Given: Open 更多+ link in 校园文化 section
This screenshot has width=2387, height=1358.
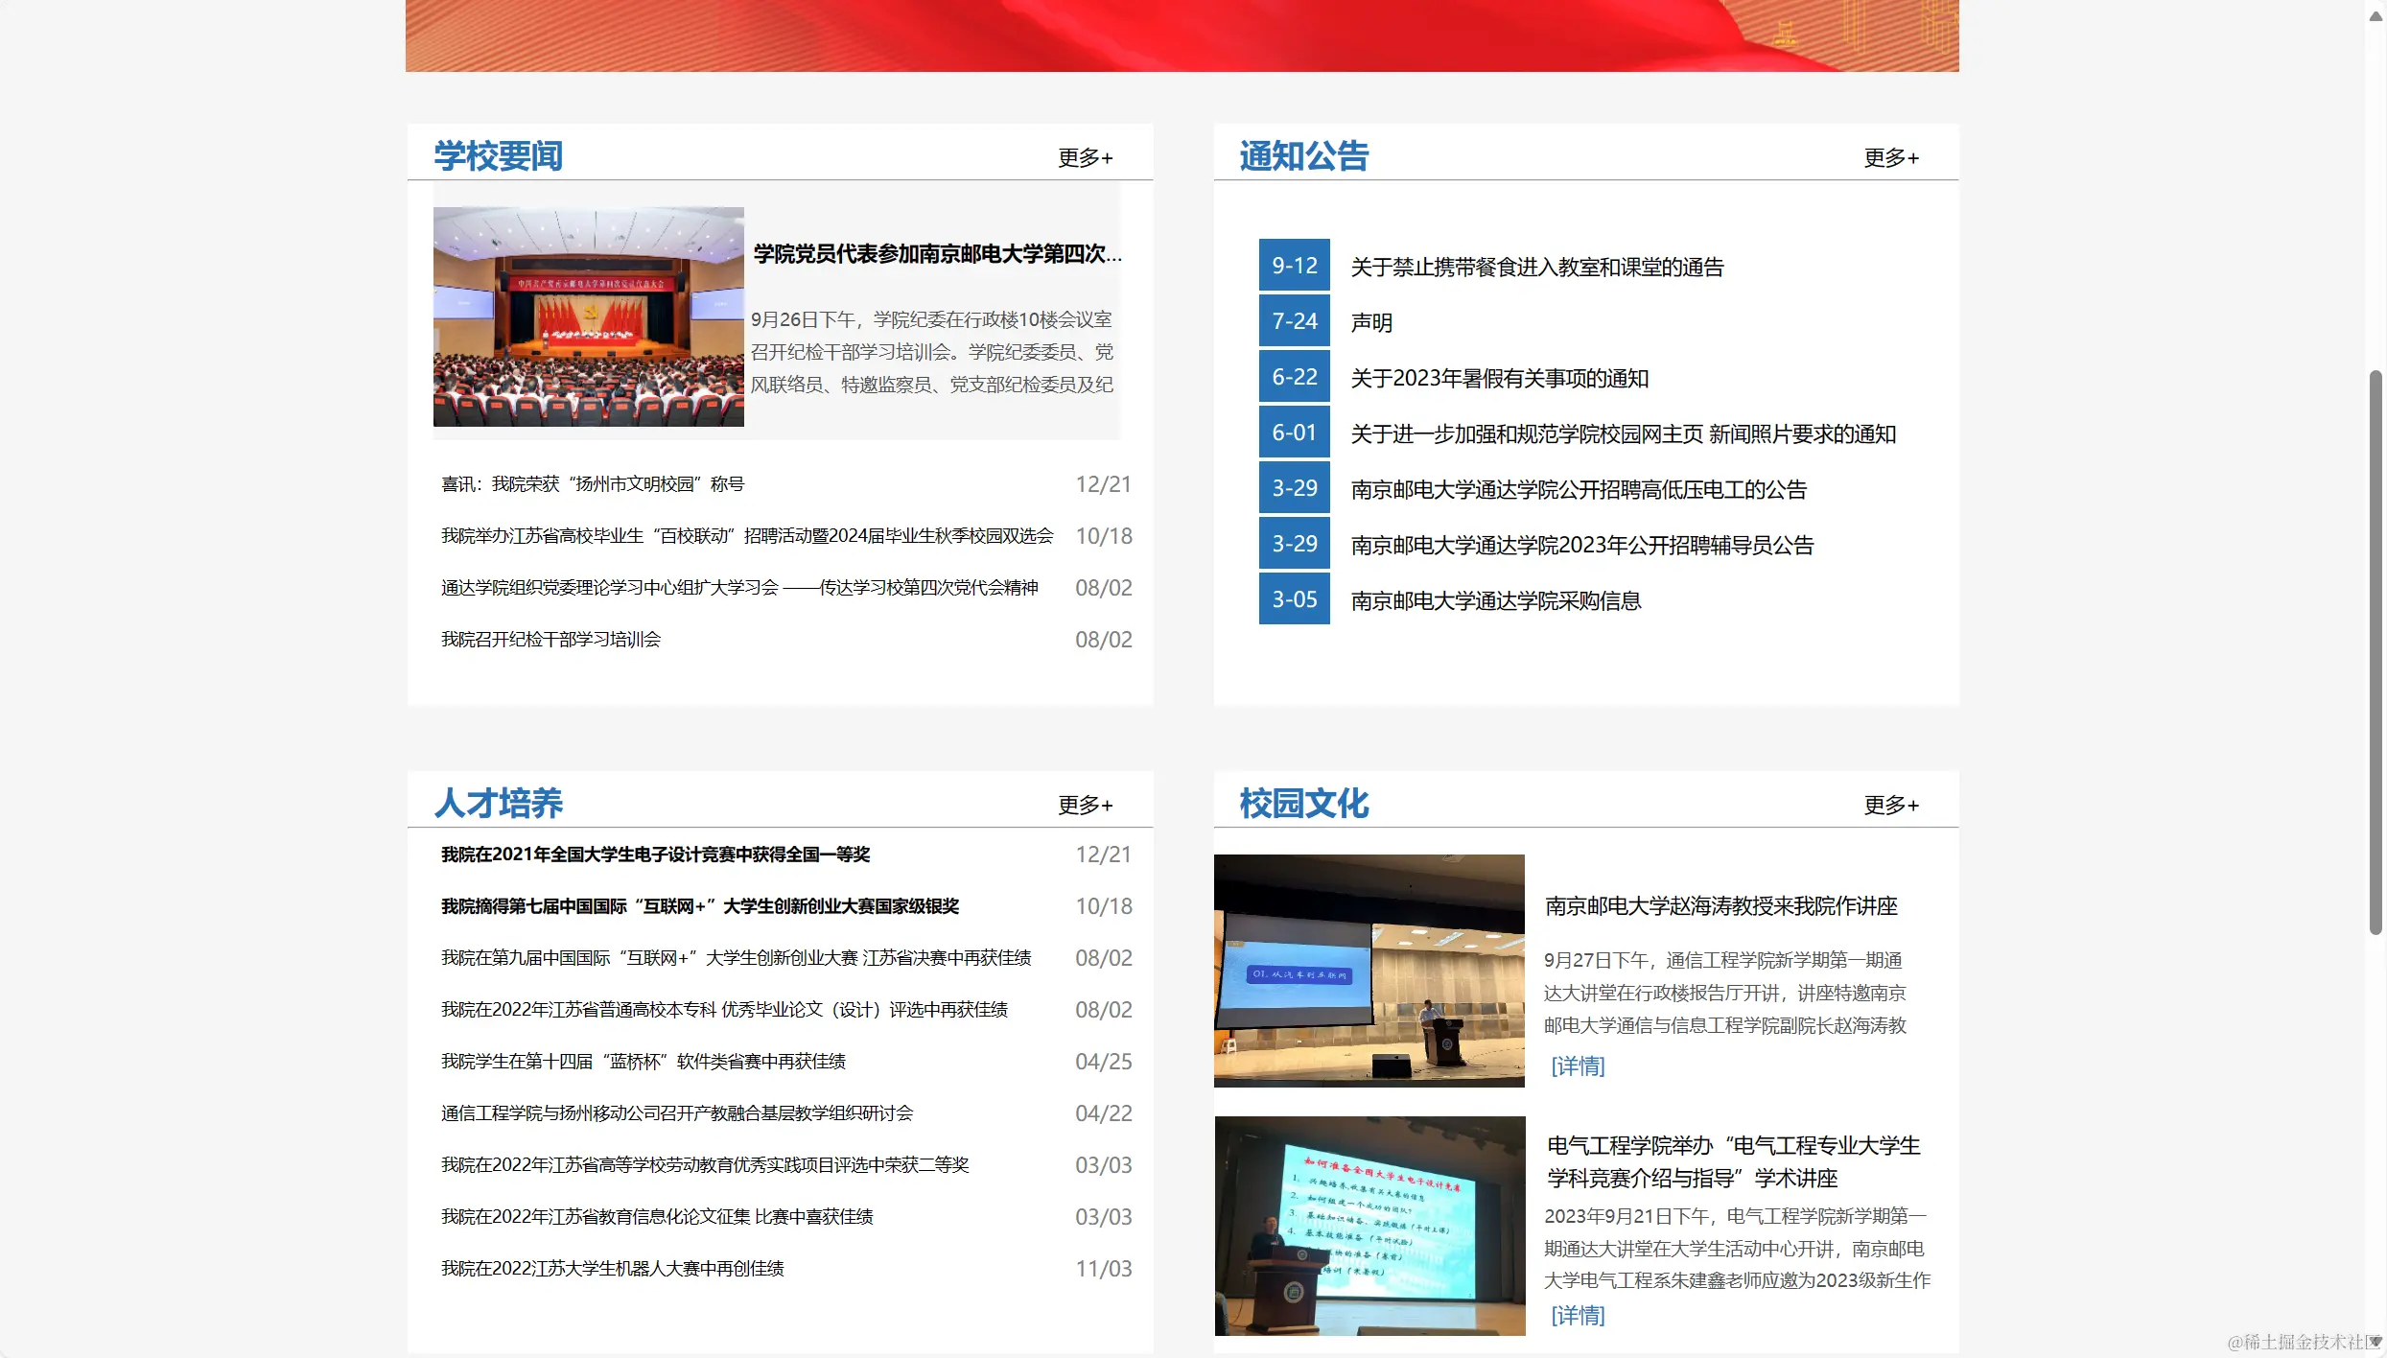Looking at the screenshot, I should pos(1890,805).
